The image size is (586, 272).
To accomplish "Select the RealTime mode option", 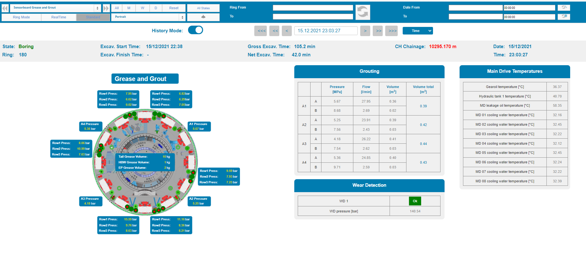I will [x=59, y=17].
